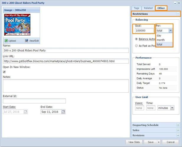Click the Pool Party ad thumbnail
The height and width of the screenshot is (147, 182).
point(17,25)
